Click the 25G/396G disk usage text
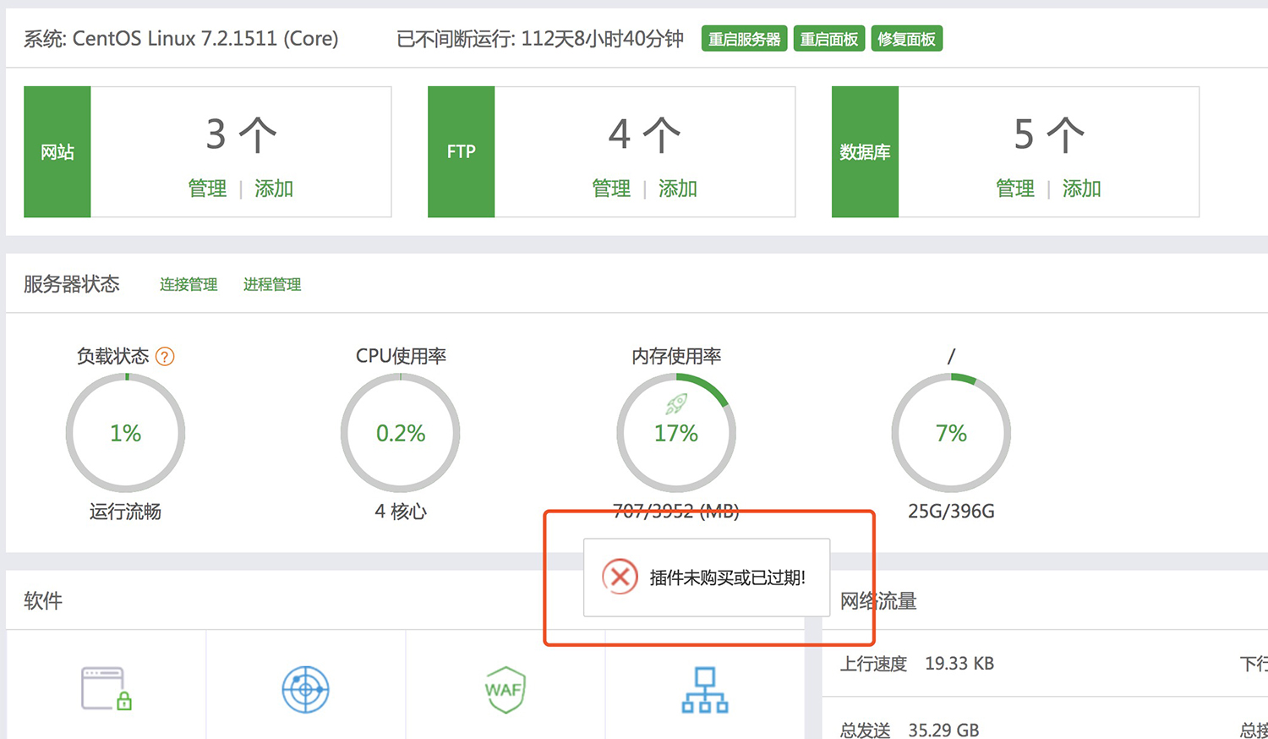 tap(951, 512)
